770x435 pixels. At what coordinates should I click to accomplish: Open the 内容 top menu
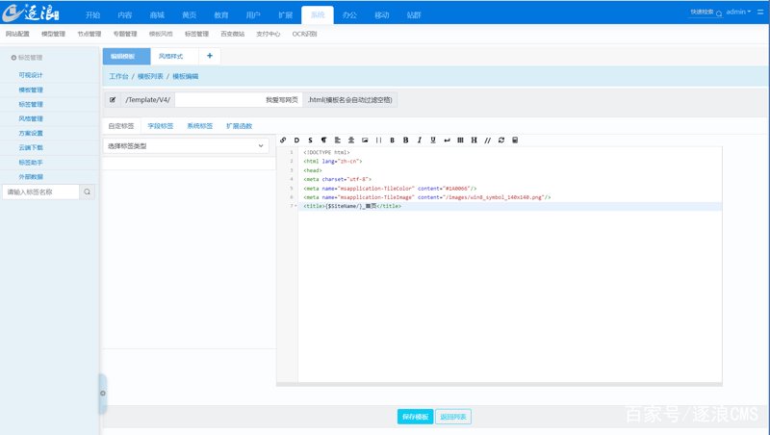tap(125, 14)
